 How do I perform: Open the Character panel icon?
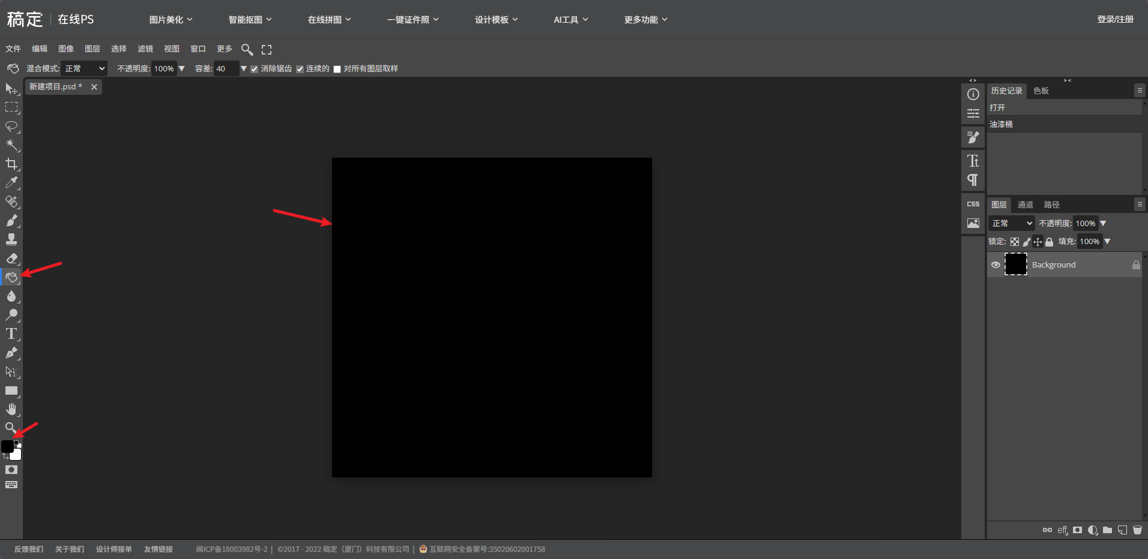973,161
